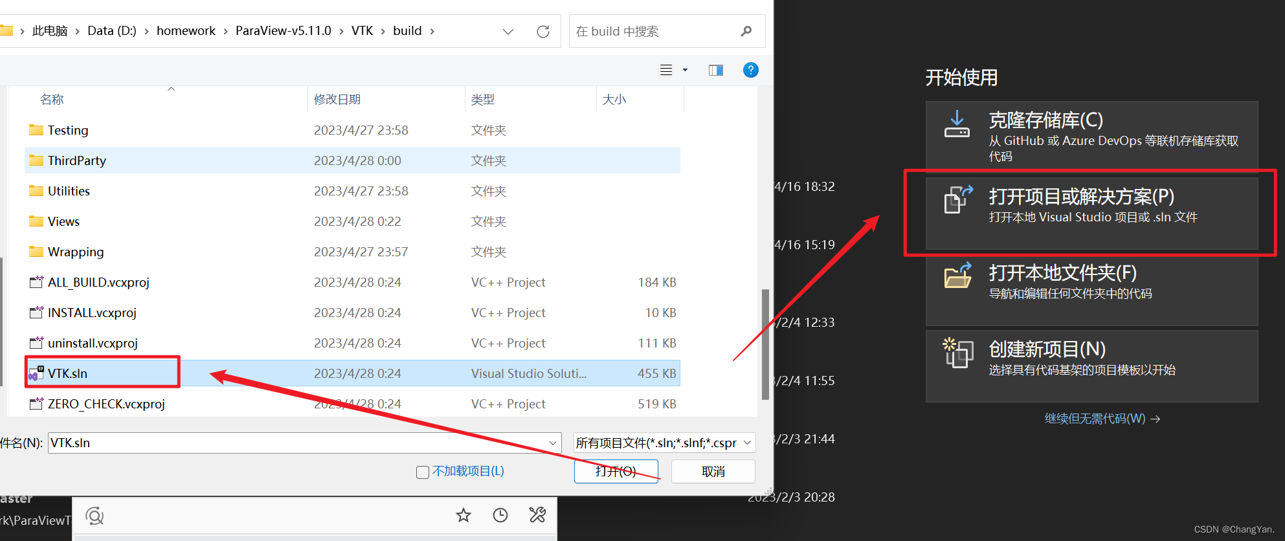Open the help question-mark icon
This screenshot has width=1285, height=541.
(750, 70)
